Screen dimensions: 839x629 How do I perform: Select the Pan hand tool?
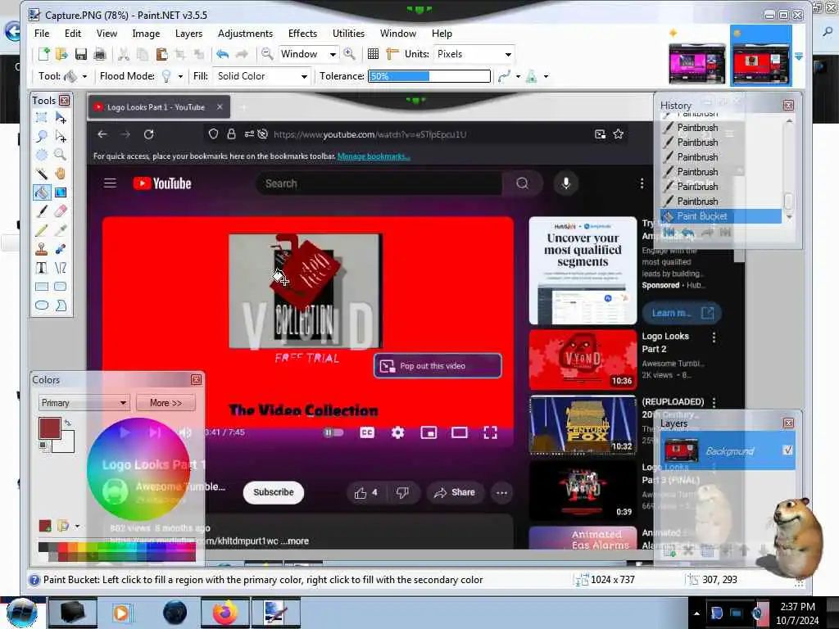coord(61,174)
